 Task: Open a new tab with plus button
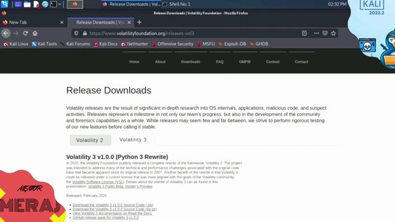(139, 22)
